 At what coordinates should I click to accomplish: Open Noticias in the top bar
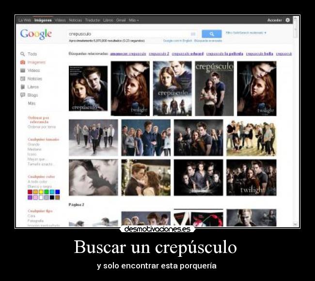pos(75,20)
